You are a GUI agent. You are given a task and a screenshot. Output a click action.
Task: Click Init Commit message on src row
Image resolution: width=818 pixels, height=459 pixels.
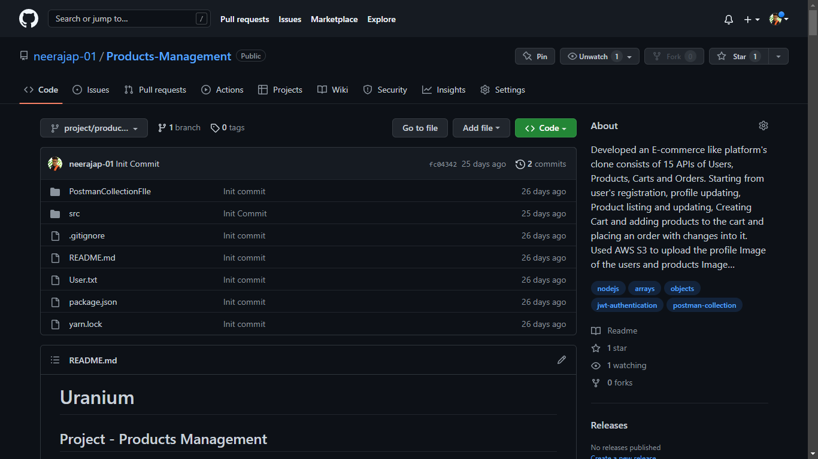click(245, 213)
